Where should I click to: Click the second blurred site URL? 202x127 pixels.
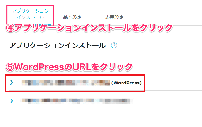(x=77, y=101)
